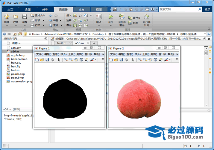Screen dimensions: 214x150
Task: Switch to the fruit.m editor tab
Action: tap(62, 43)
